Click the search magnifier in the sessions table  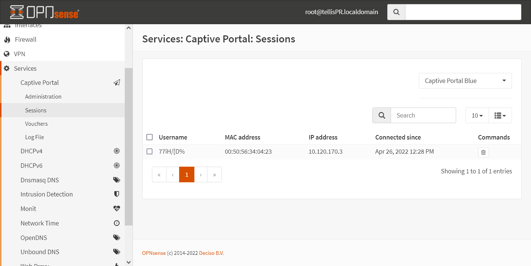[381, 115]
